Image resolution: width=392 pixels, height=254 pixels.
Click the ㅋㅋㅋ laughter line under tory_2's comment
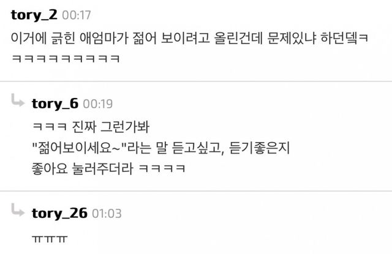pyautogui.click(x=66, y=59)
